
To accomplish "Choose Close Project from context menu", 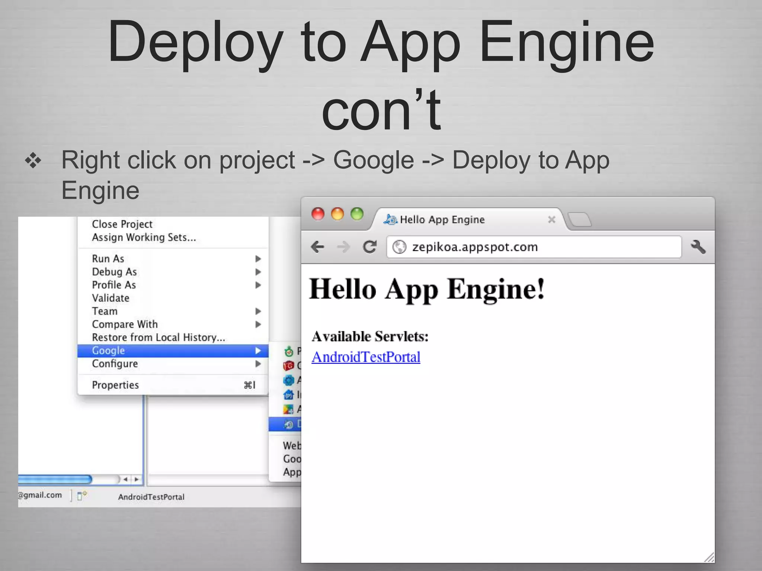I will tap(173, 224).
